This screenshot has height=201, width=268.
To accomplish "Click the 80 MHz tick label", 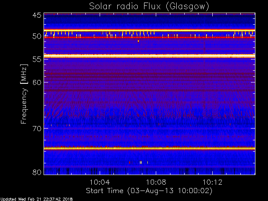I will tap(36, 172).
